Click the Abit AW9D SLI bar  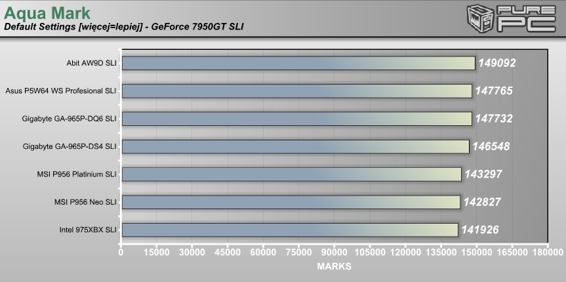click(298, 63)
